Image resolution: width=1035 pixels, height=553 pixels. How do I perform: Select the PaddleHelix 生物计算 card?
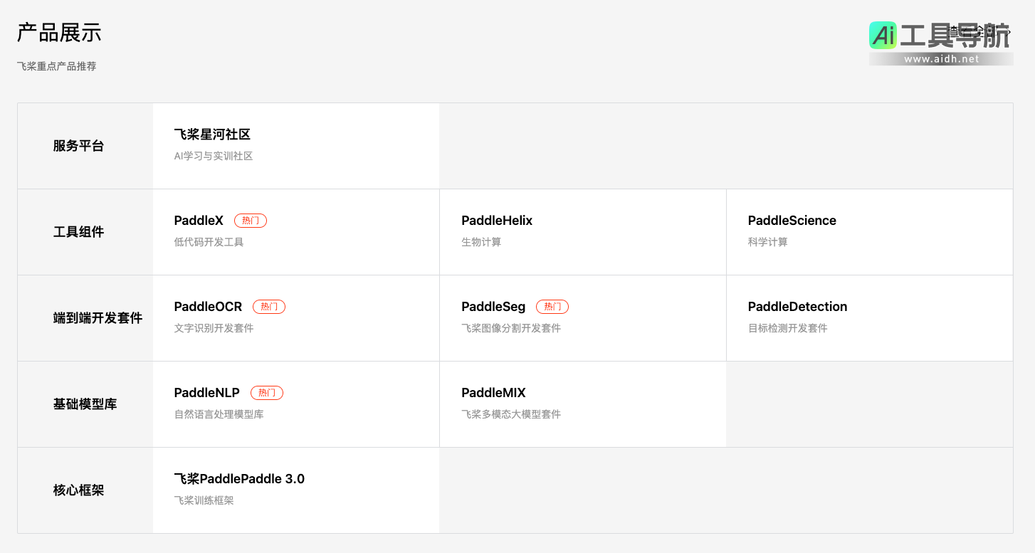point(582,231)
